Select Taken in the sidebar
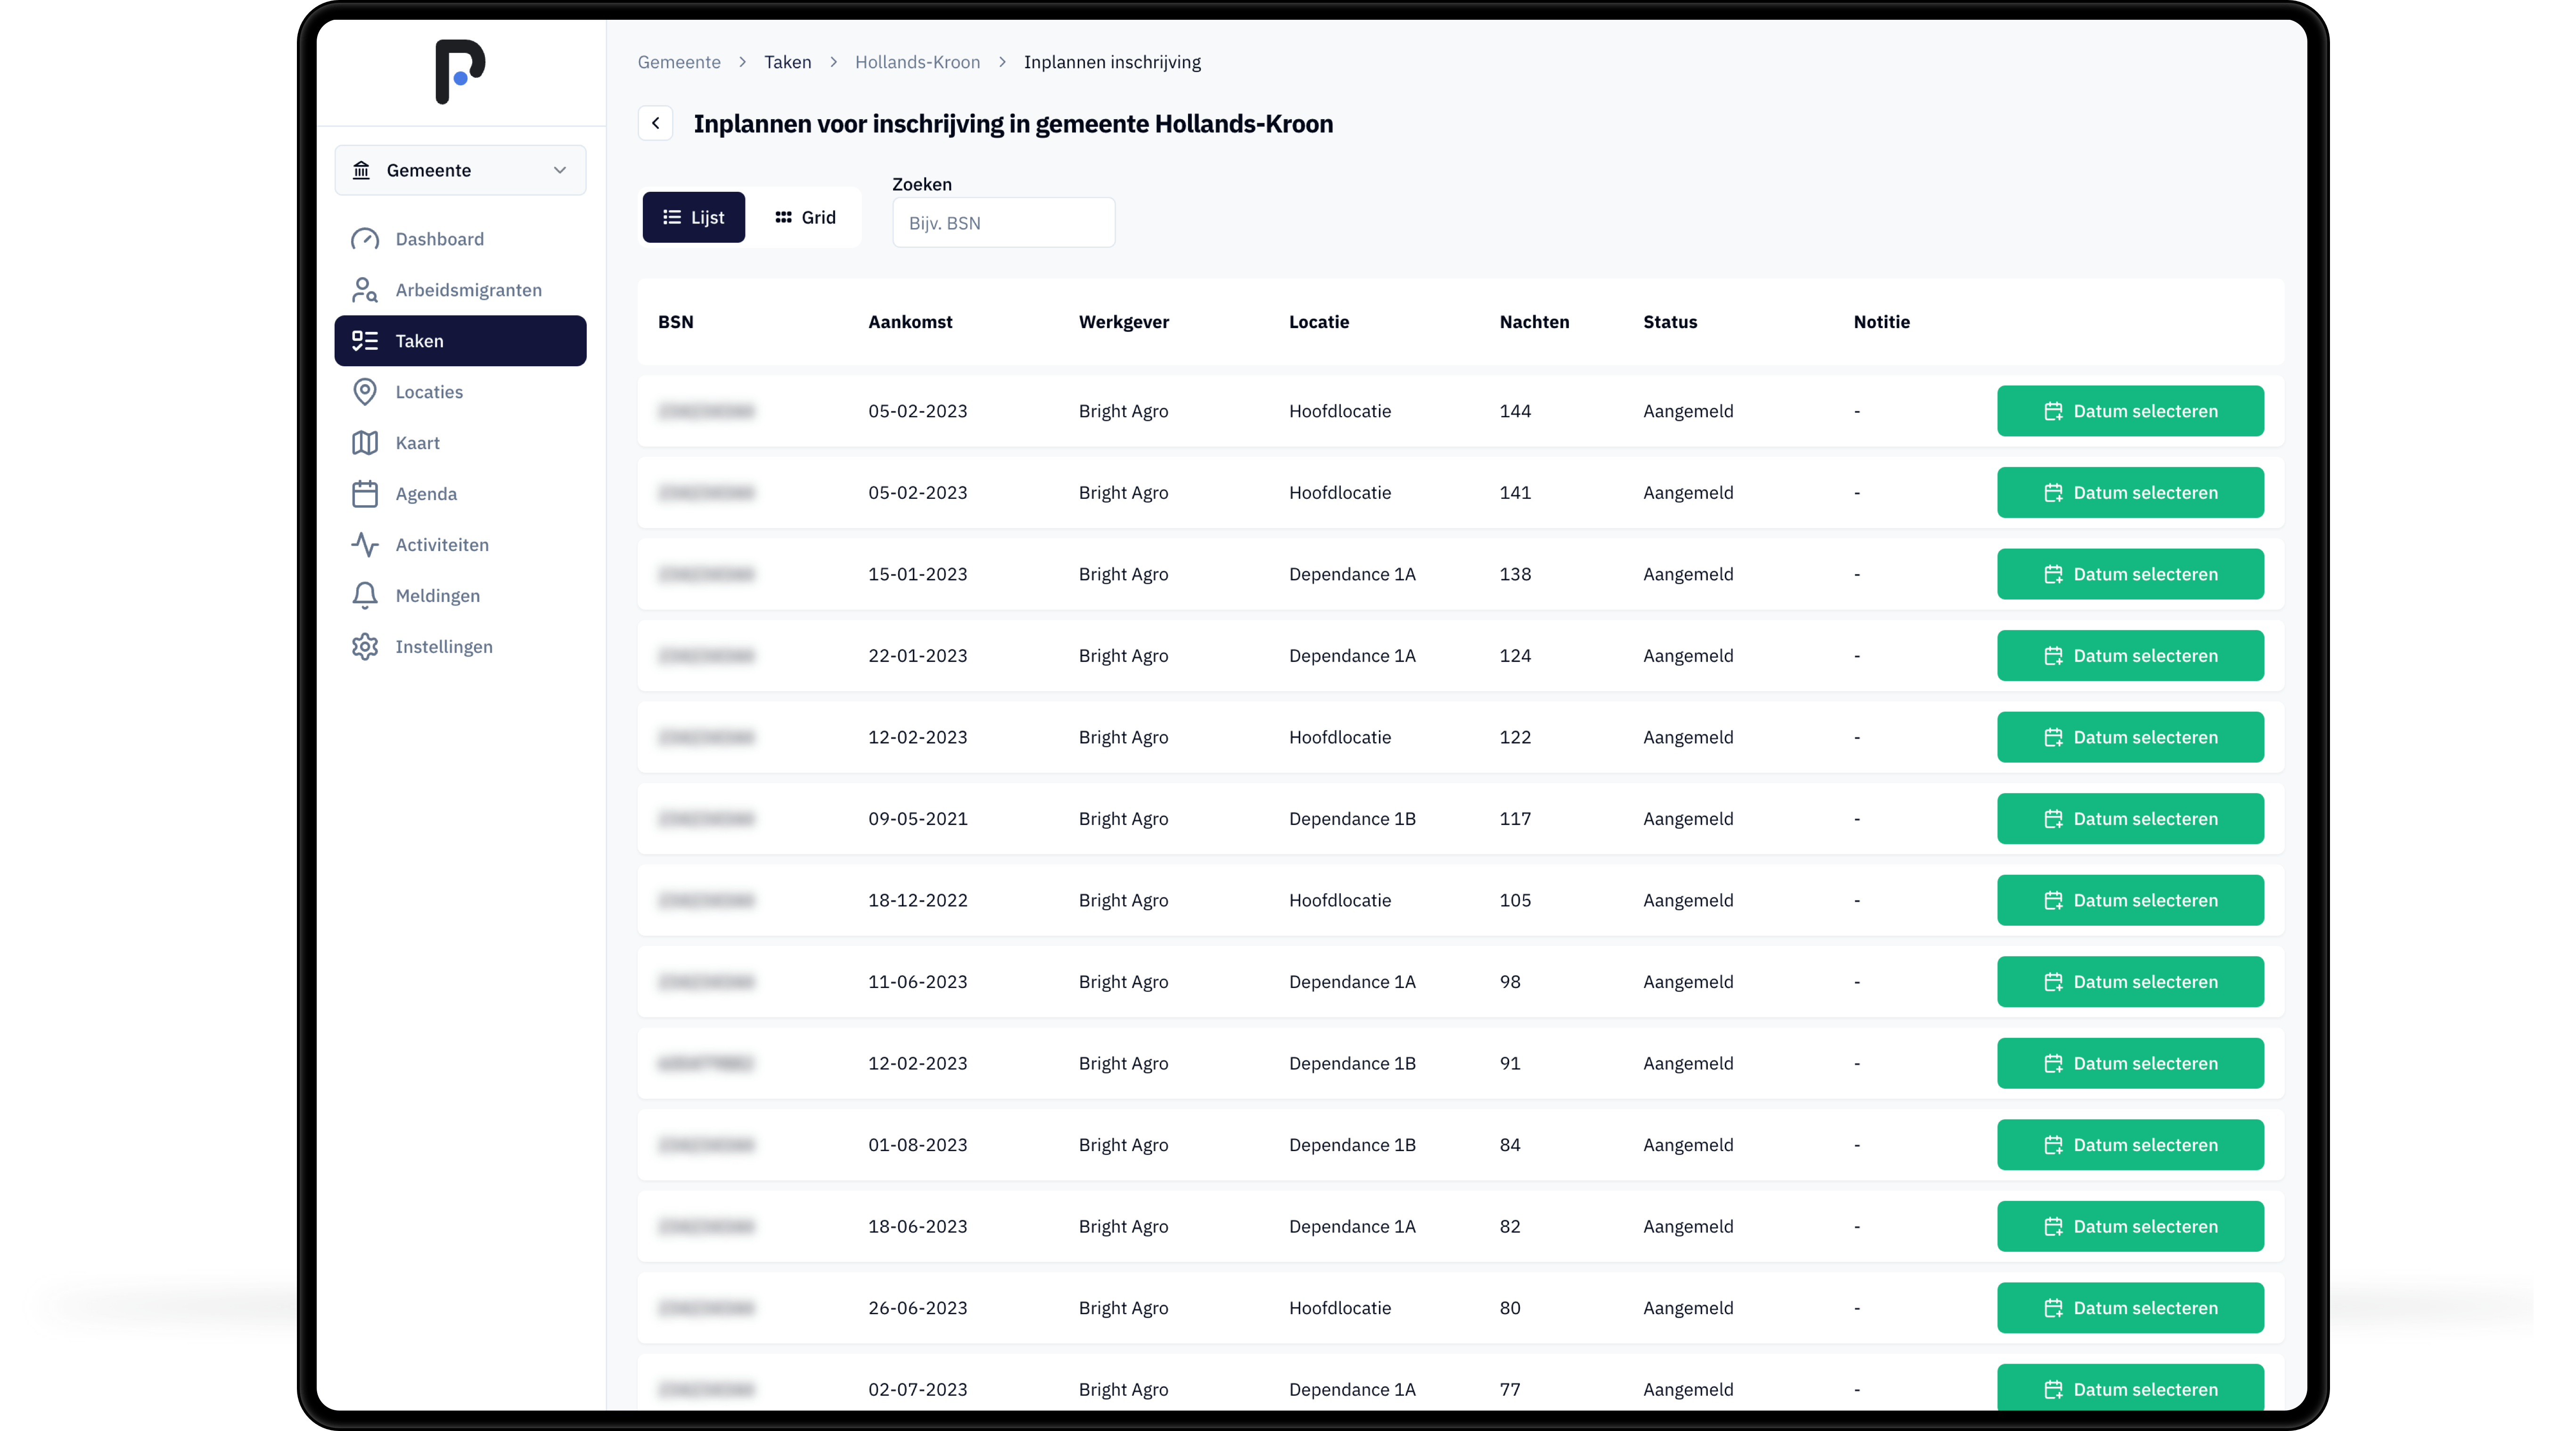The width and height of the screenshot is (2576, 1431). point(460,341)
